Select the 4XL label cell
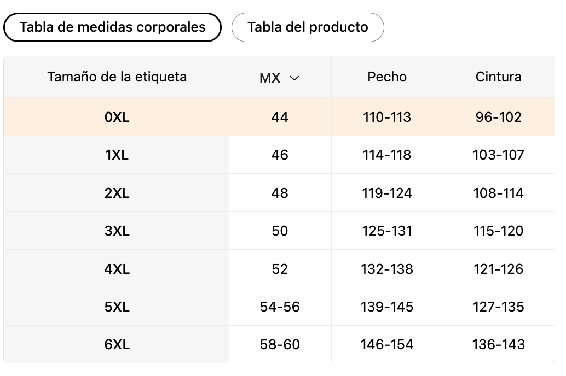 pos(117,269)
